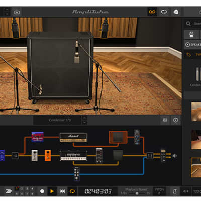Select the orange stomp pedal in middle chain

click(48, 155)
